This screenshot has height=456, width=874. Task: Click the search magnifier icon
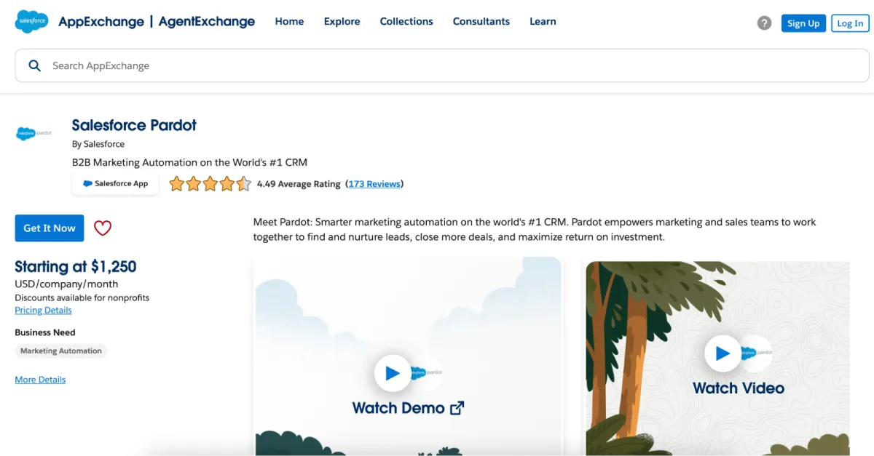tap(34, 65)
